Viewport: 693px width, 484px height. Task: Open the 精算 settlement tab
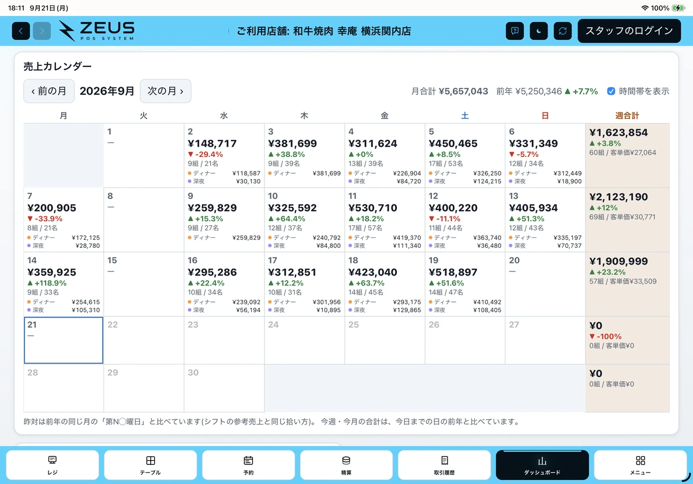(x=346, y=465)
